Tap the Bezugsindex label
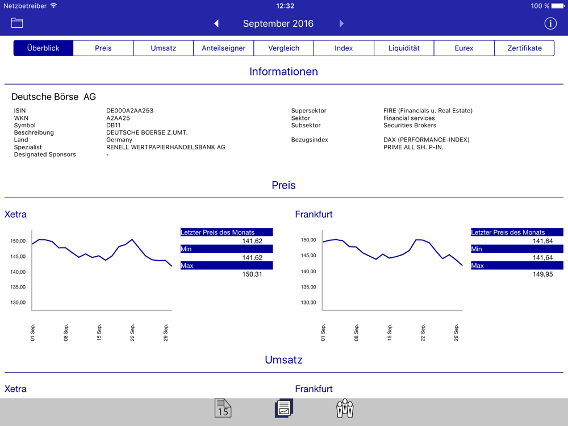Screen dimensions: 568x426 pos(310,140)
